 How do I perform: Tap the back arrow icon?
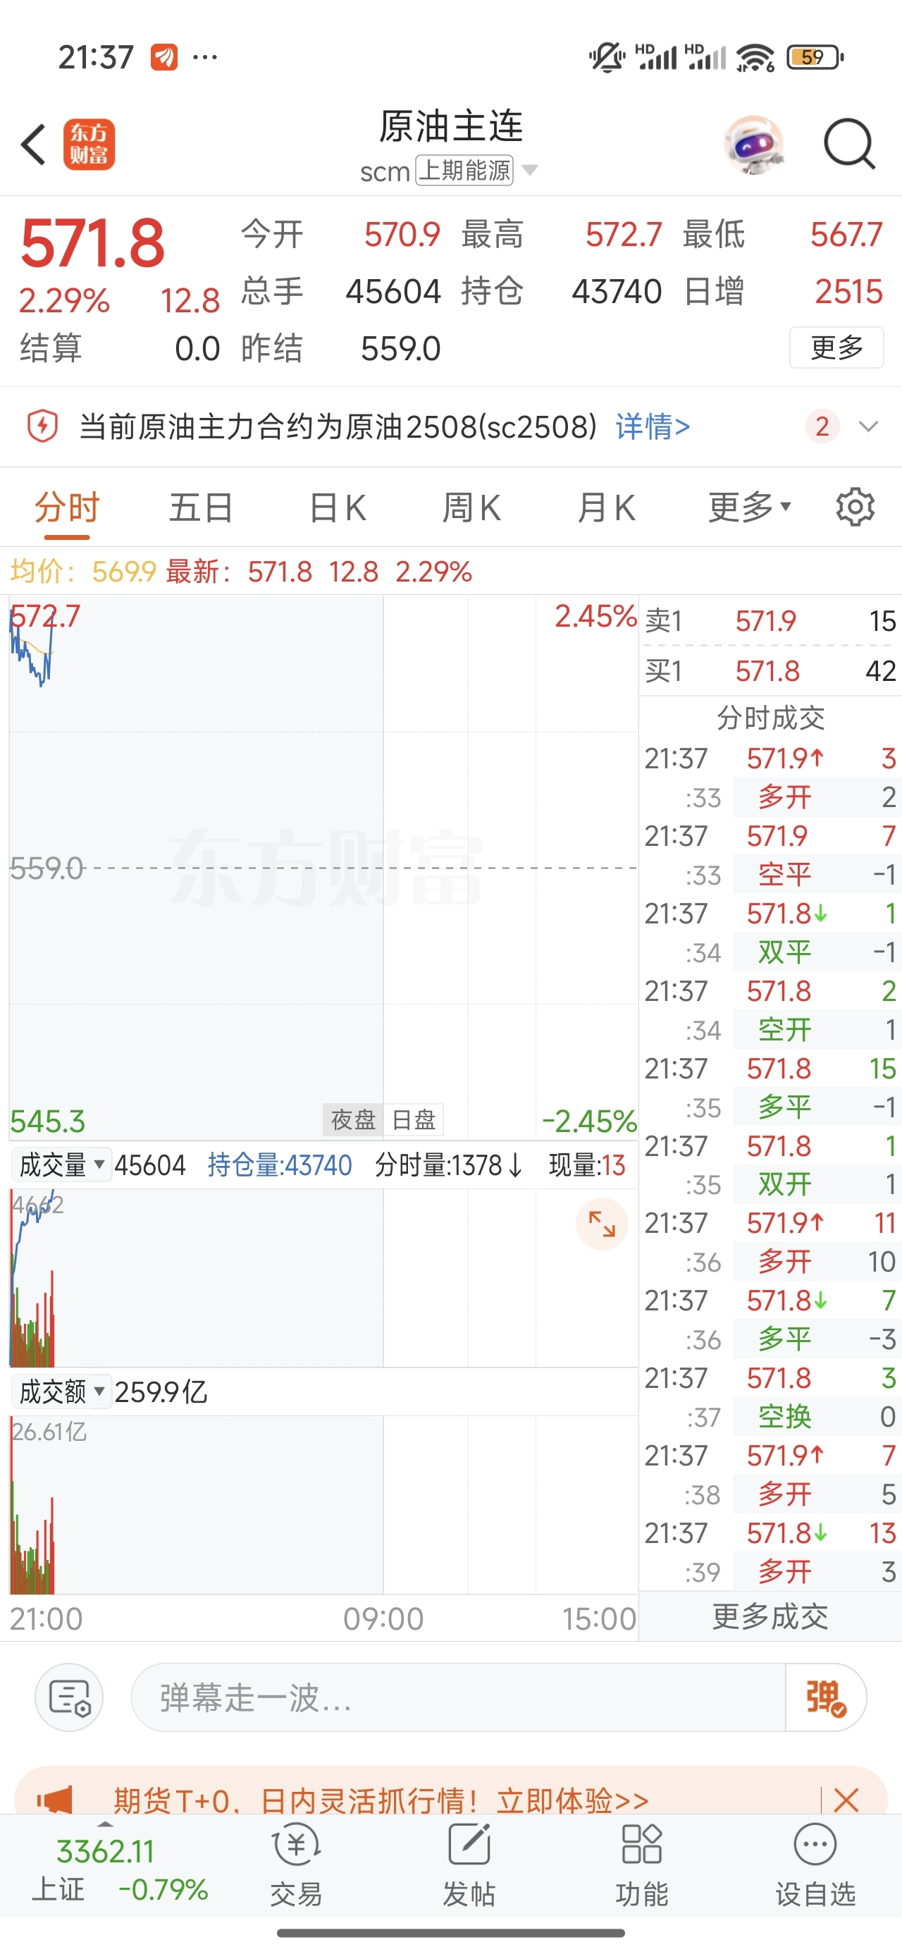(34, 144)
